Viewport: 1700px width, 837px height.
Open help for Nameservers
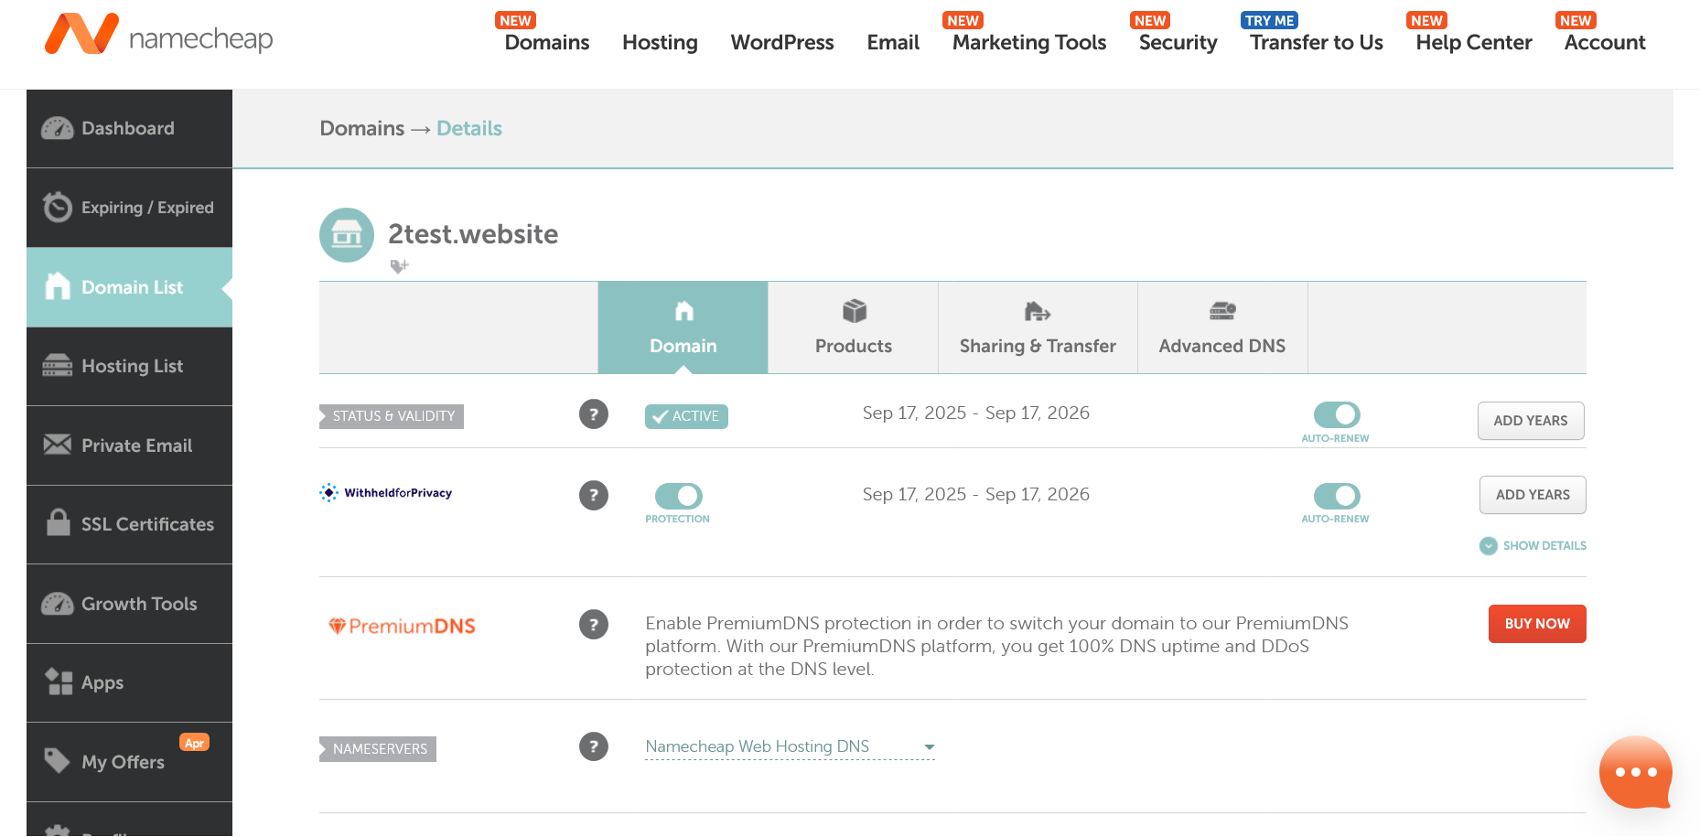coord(594,746)
